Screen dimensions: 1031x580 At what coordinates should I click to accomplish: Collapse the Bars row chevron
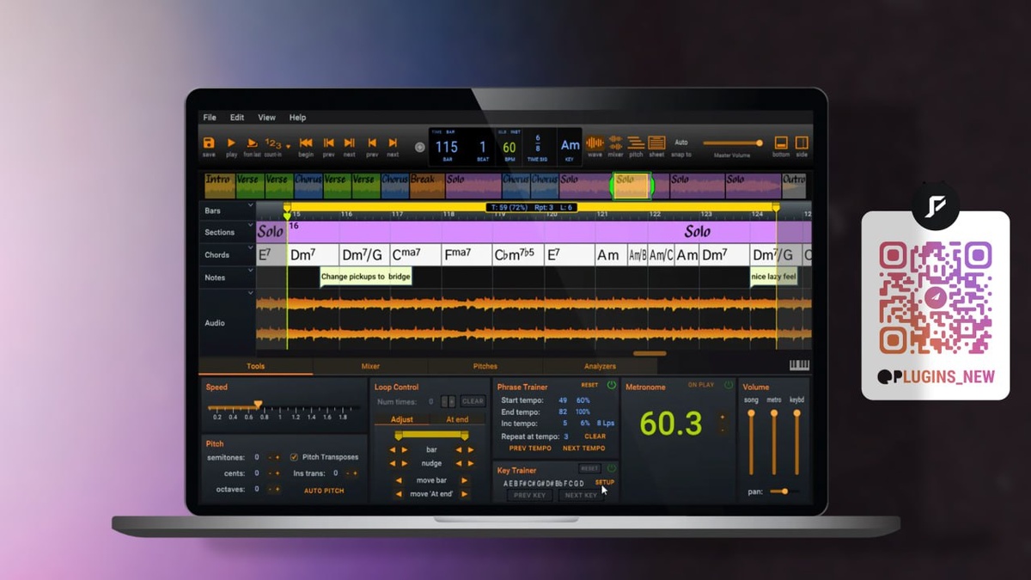click(x=251, y=206)
